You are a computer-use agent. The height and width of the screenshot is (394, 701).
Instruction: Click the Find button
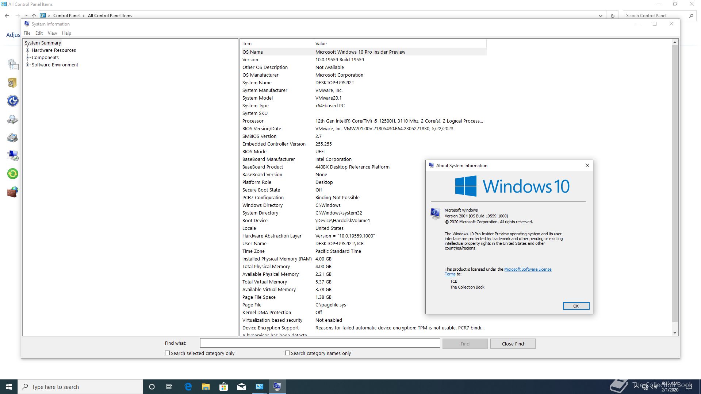click(x=465, y=344)
